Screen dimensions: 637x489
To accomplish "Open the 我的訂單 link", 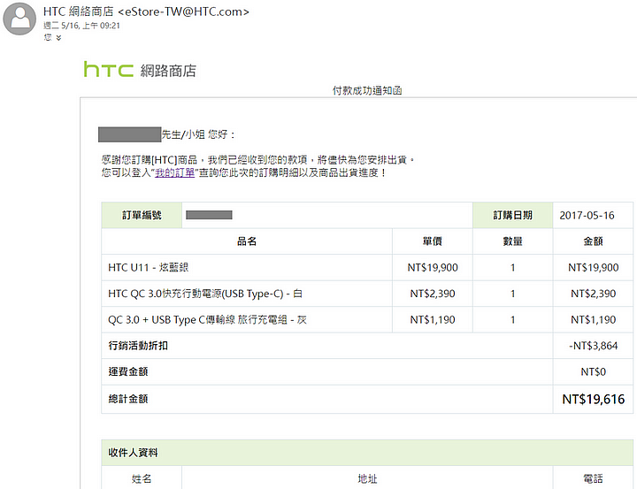I will 174,172.
